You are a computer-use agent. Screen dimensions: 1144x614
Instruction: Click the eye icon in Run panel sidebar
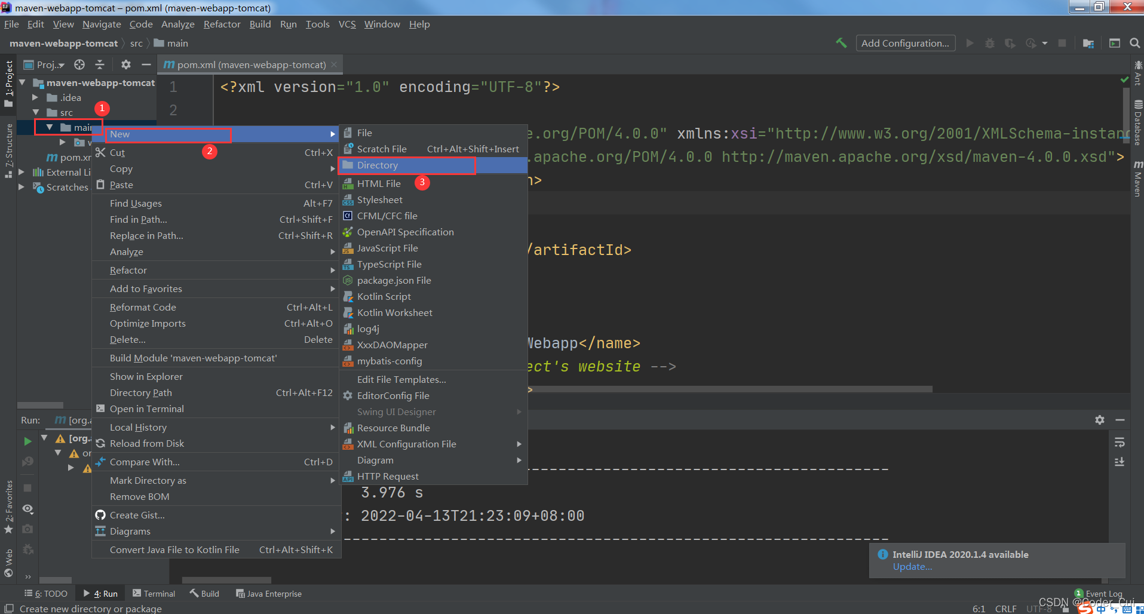[27, 509]
